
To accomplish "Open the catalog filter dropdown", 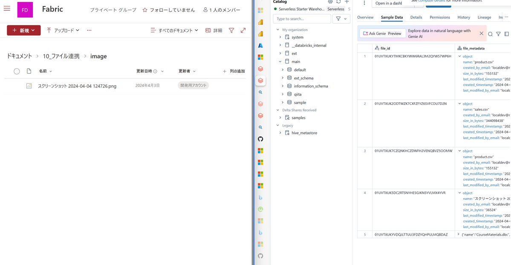I will (341, 19).
